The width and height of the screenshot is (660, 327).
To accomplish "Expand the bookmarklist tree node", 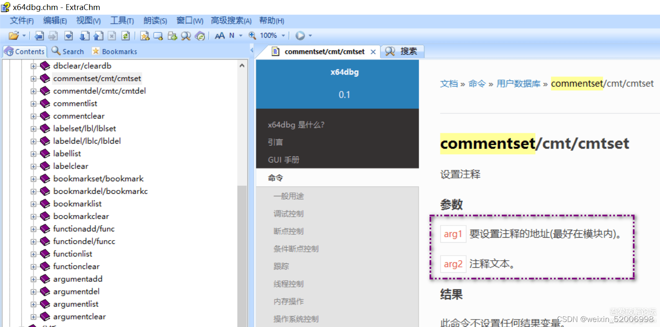I will point(33,204).
